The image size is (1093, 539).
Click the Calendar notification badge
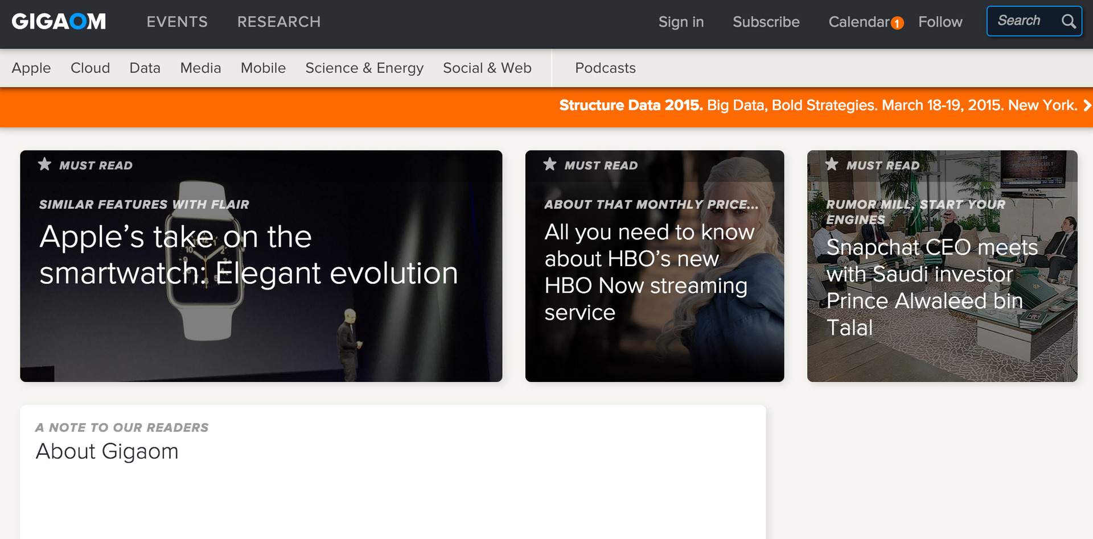897,23
